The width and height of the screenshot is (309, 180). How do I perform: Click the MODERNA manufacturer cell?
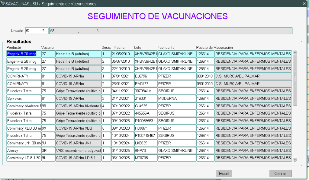[176, 98]
